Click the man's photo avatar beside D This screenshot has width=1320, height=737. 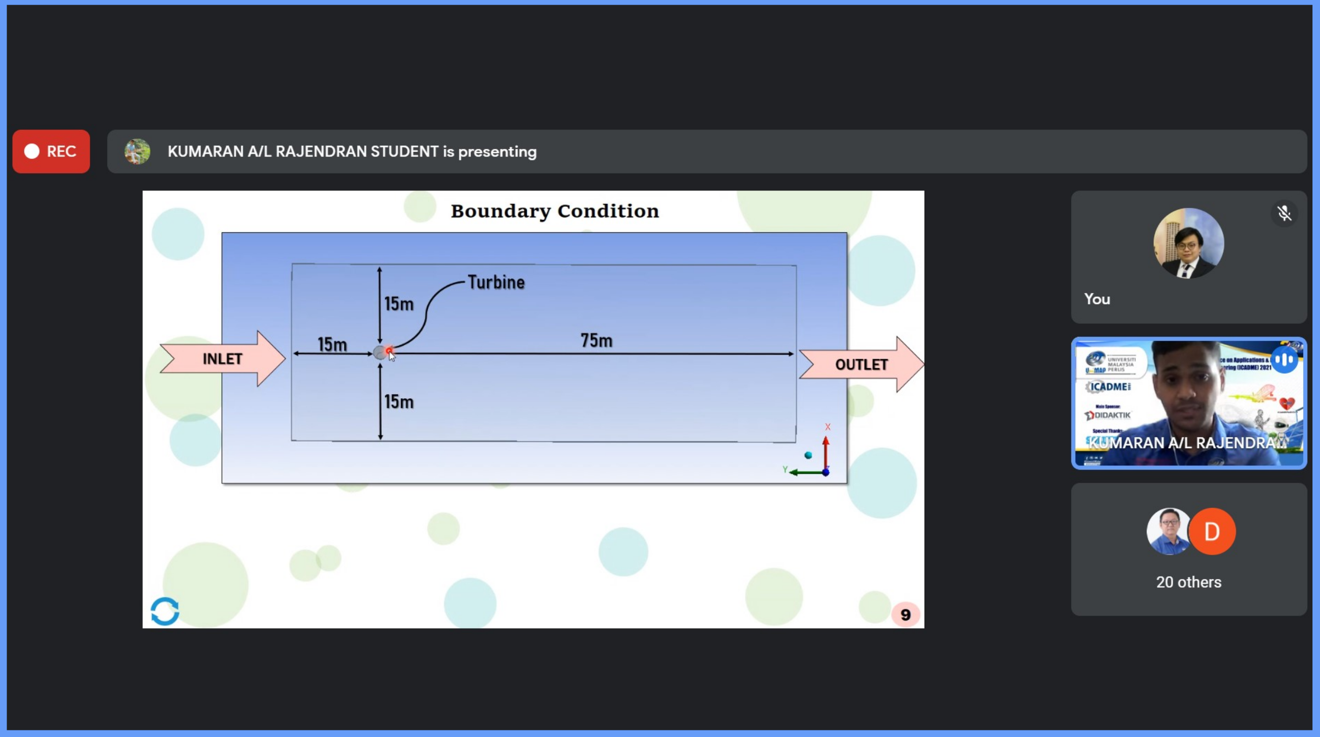click(1168, 532)
